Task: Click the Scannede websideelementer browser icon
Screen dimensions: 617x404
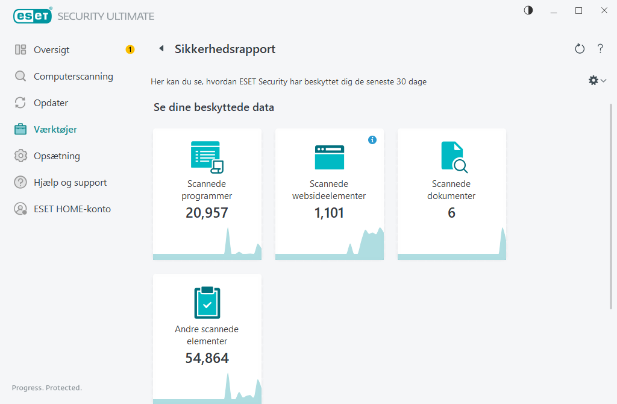Action: tap(330, 157)
